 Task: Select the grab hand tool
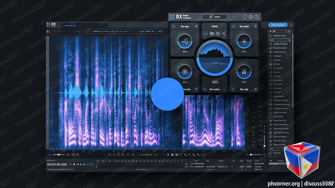point(133,155)
